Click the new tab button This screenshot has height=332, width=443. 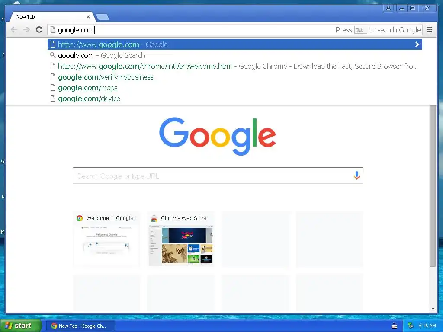[x=102, y=17]
